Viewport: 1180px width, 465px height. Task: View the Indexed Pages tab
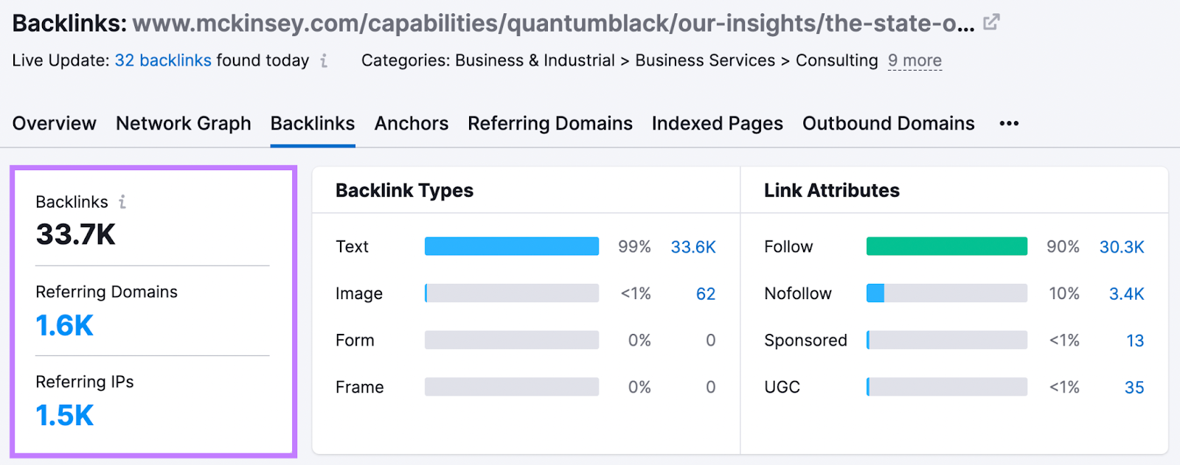coord(716,123)
